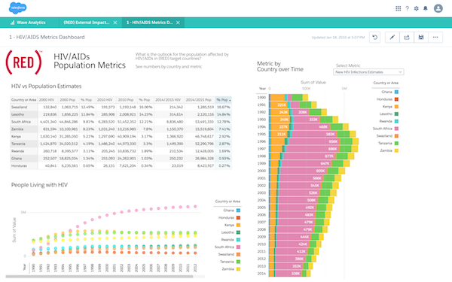The image size is (452, 282).
Task: Click the horizontal scrollbar under scatter chart
Action: pyautogui.click(x=99, y=277)
